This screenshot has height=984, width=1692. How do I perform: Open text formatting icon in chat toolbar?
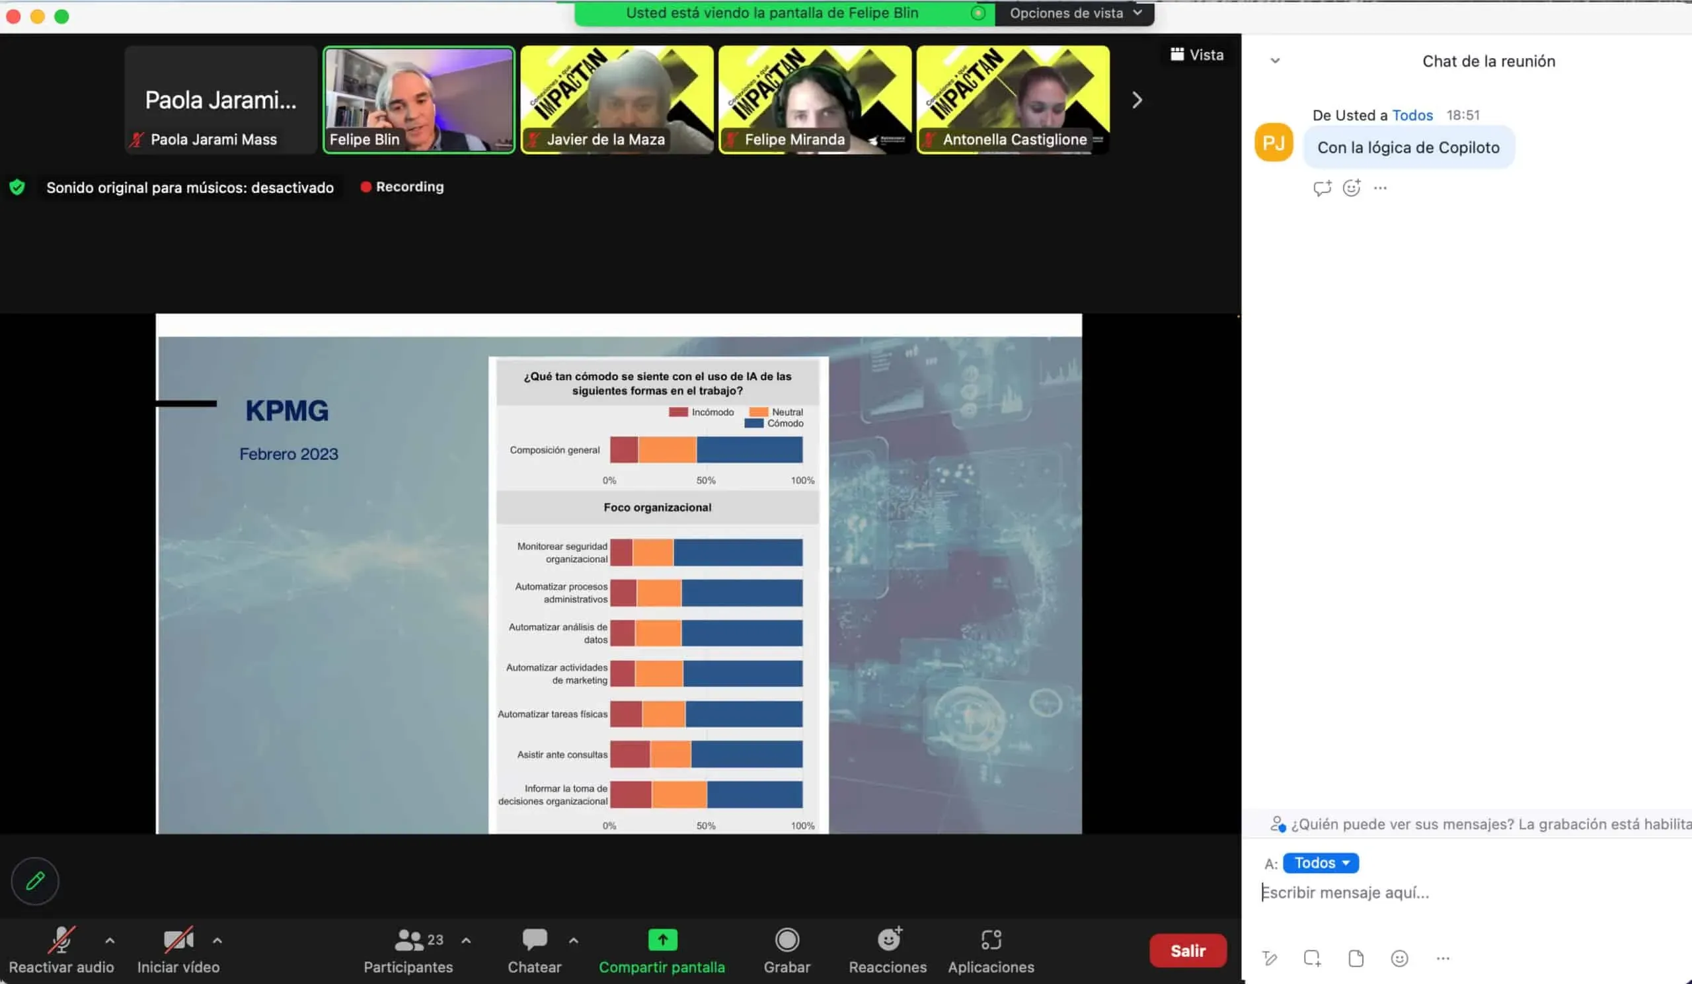click(1269, 958)
